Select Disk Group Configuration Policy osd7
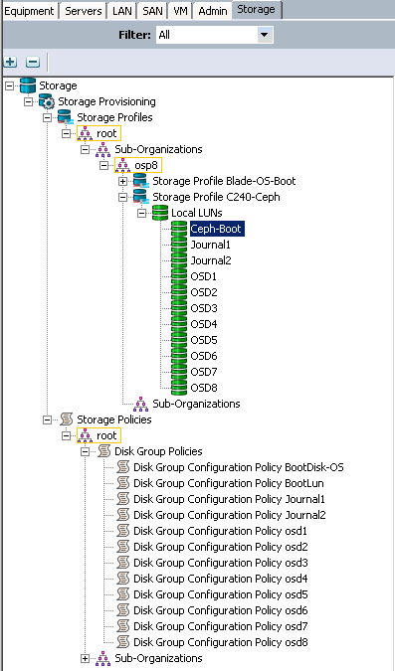Image resolution: width=395 pixels, height=671 pixels. point(221,626)
